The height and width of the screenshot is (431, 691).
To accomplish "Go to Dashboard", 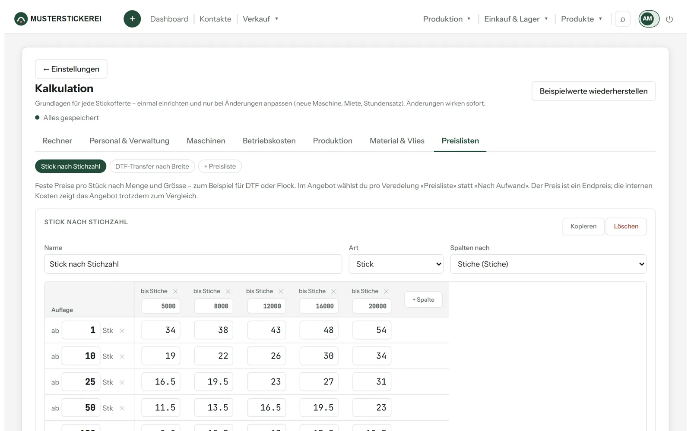I will pos(169,19).
